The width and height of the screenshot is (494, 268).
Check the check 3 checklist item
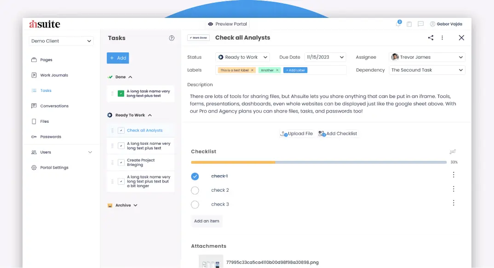tap(195, 204)
